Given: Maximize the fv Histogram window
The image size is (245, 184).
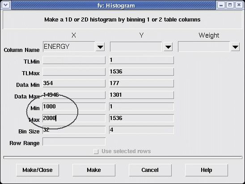Looking at the screenshot, I should coord(230,5).
